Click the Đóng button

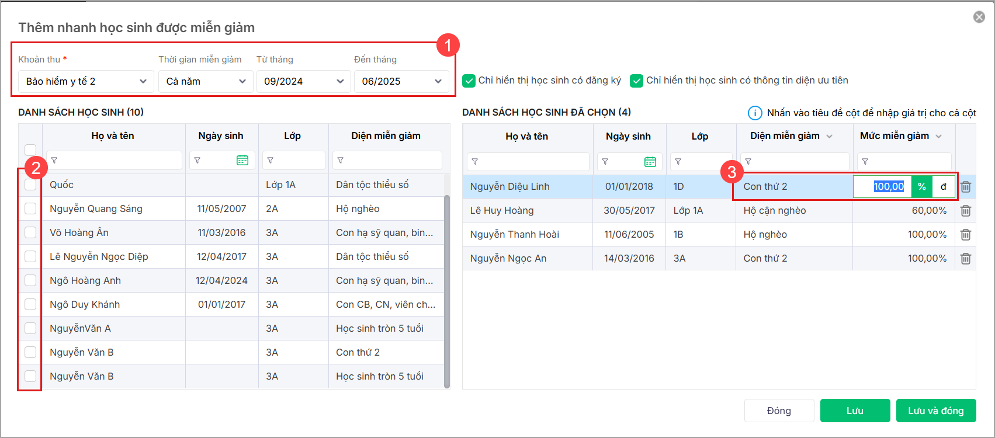click(779, 411)
